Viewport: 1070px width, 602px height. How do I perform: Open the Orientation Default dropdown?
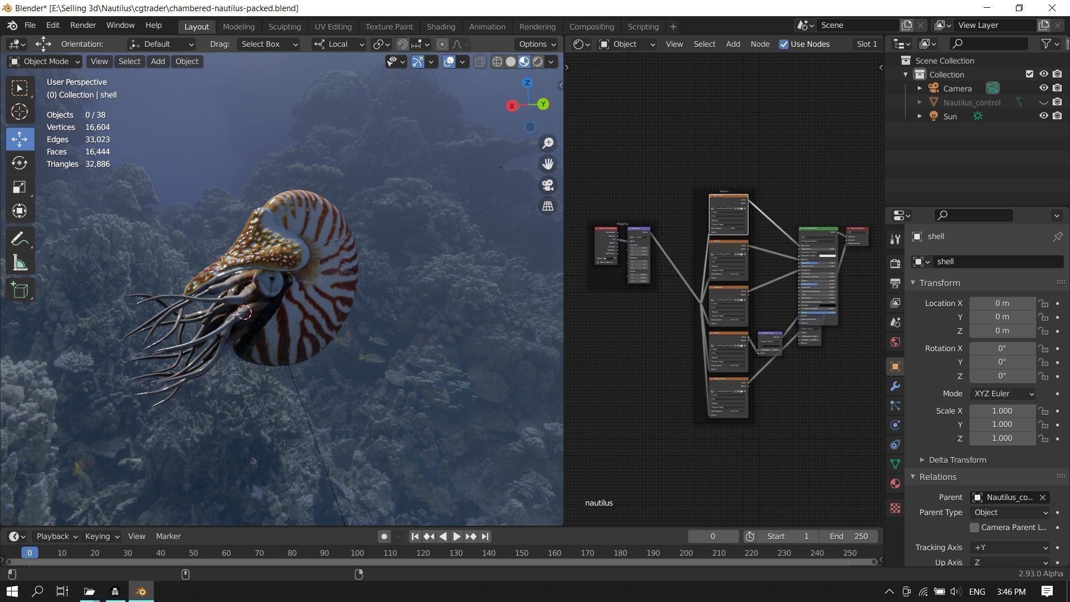coord(161,44)
